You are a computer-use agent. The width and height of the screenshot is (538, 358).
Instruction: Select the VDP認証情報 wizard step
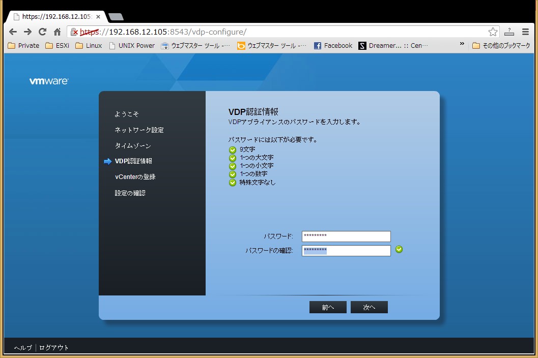133,161
